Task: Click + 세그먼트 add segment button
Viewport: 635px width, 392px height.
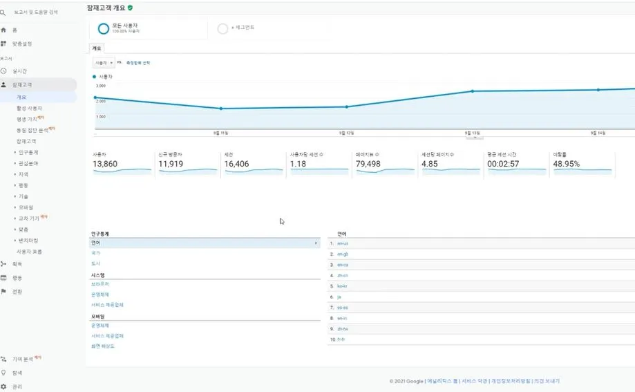Action: point(243,28)
